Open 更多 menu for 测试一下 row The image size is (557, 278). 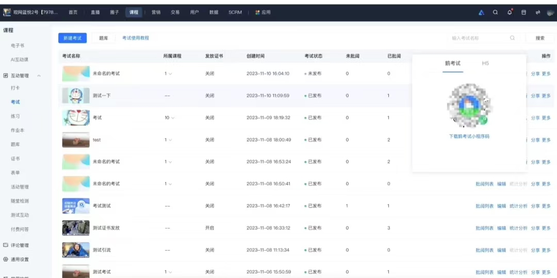pyautogui.click(x=546, y=96)
